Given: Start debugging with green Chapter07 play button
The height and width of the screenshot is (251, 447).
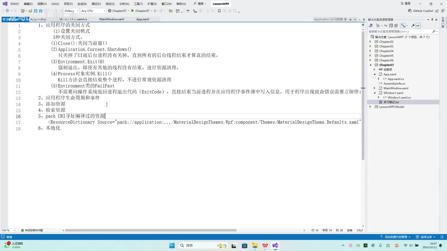Looking at the screenshot, I should 140,11.
